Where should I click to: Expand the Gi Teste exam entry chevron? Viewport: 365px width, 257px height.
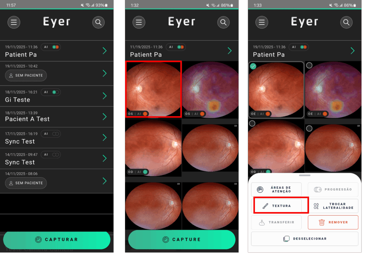pyautogui.click(x=105, y=96)
